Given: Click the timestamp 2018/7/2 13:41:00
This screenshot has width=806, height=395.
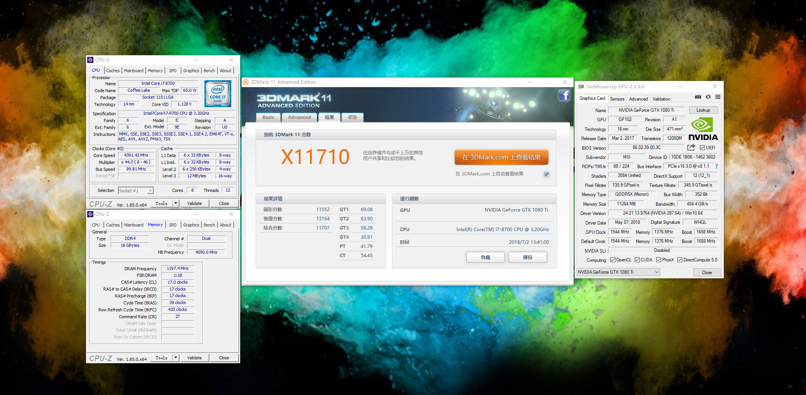Looking at the screenshot, I should [529, 242].
